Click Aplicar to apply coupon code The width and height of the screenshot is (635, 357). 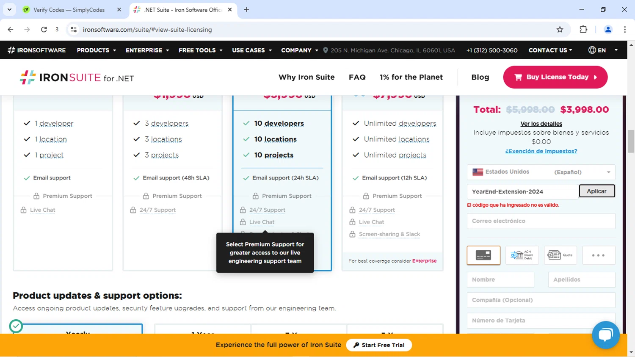[x=596, y=191]
